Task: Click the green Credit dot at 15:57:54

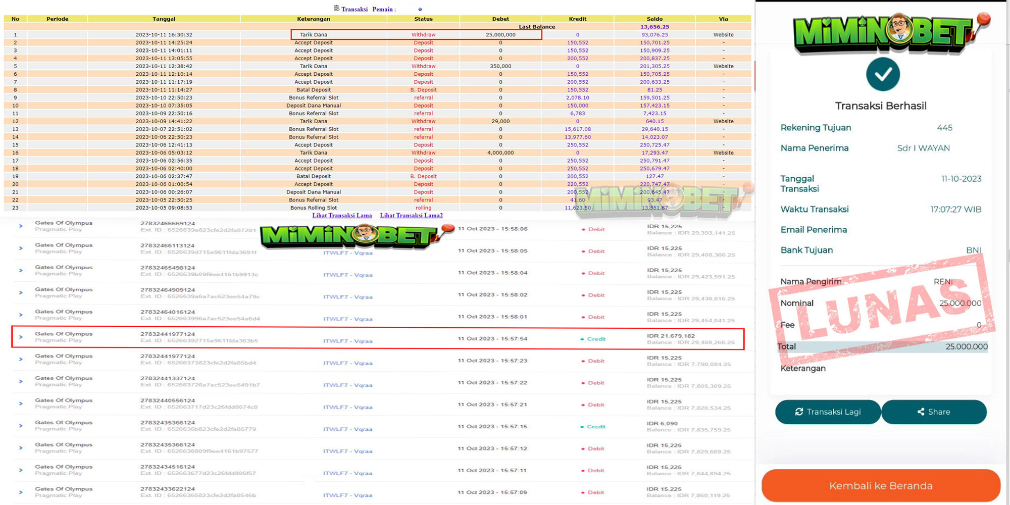Action: (x=582, y=339)
